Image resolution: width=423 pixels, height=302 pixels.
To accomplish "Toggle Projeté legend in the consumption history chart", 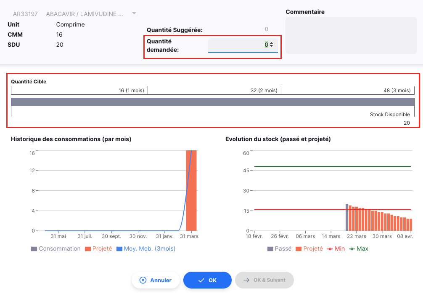I will (98, 249).
